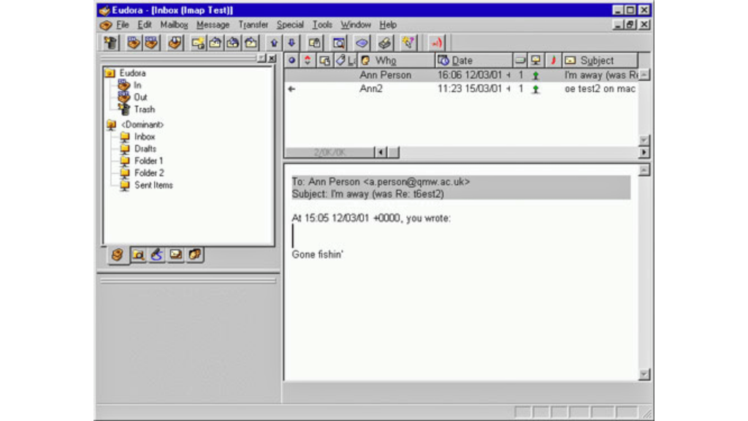
Task: Click the printer toolbar icon
Action: 385,43
